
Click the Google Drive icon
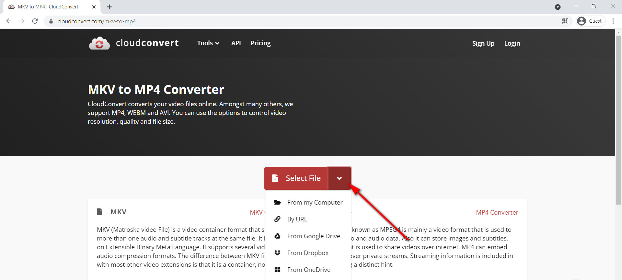coord(277,236)
